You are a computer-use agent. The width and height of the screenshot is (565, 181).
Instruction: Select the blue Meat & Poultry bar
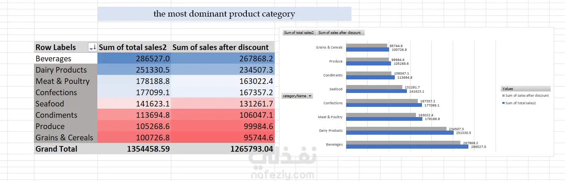(x=384, y=119)
